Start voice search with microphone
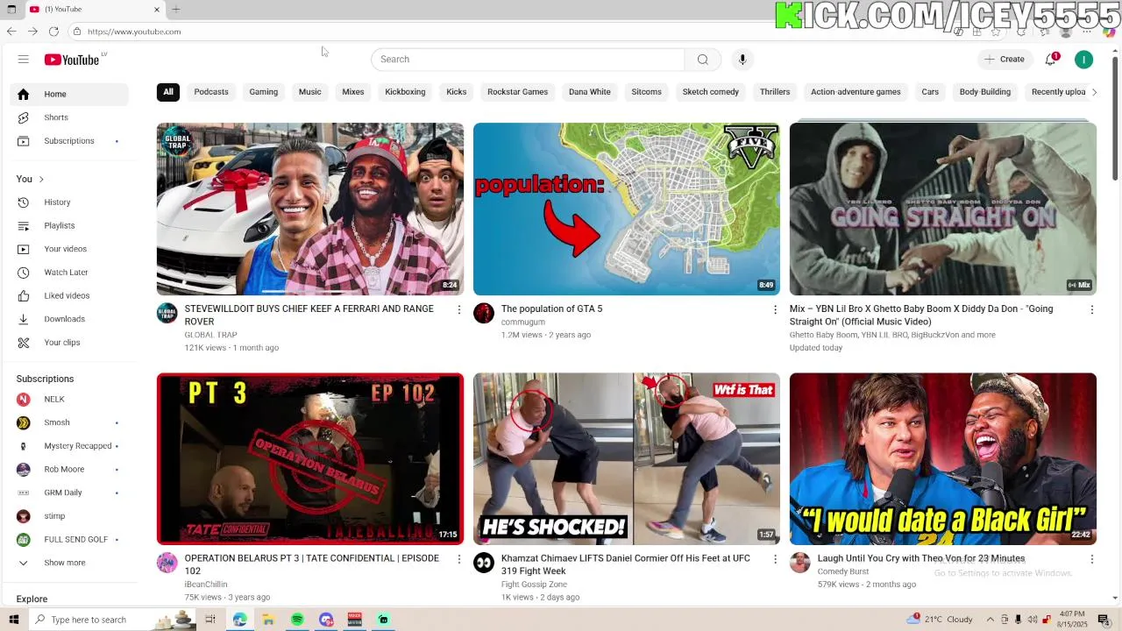This screenshot has width=1122, height=631. pos(742,60)
